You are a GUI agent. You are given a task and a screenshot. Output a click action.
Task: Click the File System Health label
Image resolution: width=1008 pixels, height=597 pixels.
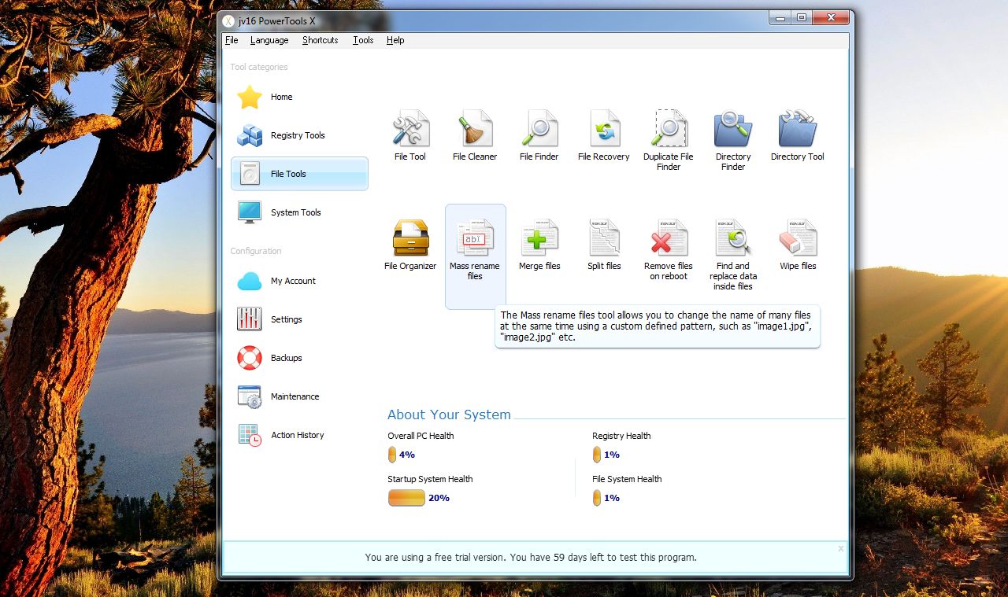pos(627,479)
